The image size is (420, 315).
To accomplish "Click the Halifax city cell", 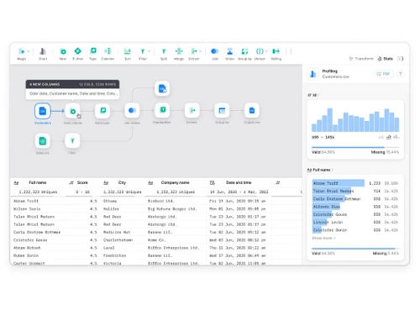I will pyautogui.click(x=111, y=209).
